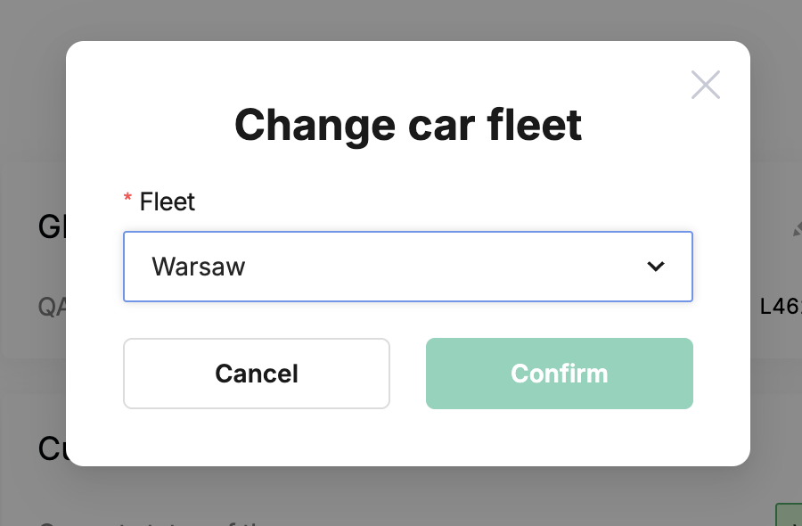Click the partially hidden Cu heading
This screenshot has height=526, width=802.
(x=52, y=448)
